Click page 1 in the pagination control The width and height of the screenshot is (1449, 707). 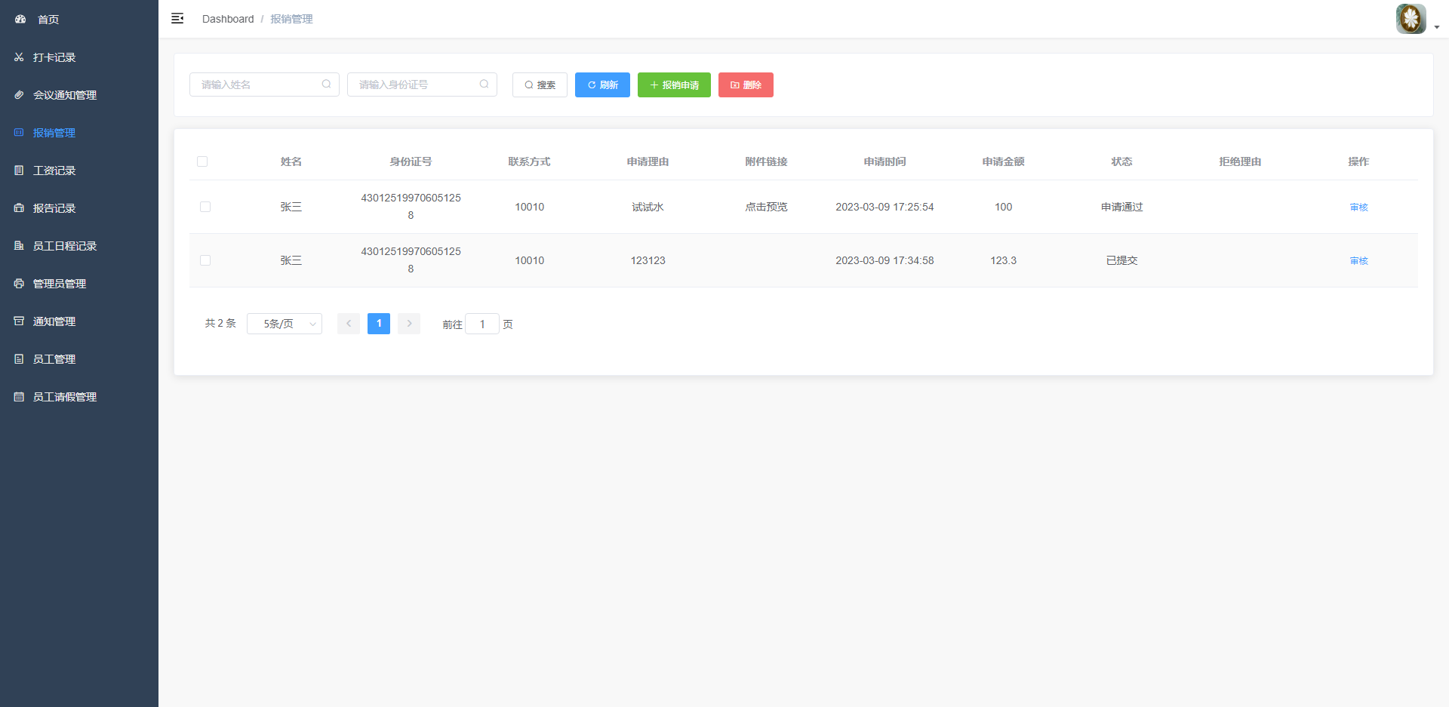(378, 323)
